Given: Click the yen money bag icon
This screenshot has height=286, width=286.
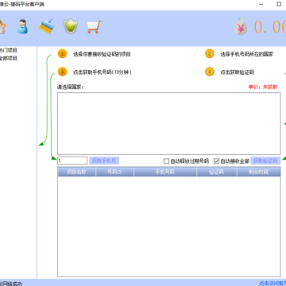Looking at the screenshot, I should click(x=241, y=26).
